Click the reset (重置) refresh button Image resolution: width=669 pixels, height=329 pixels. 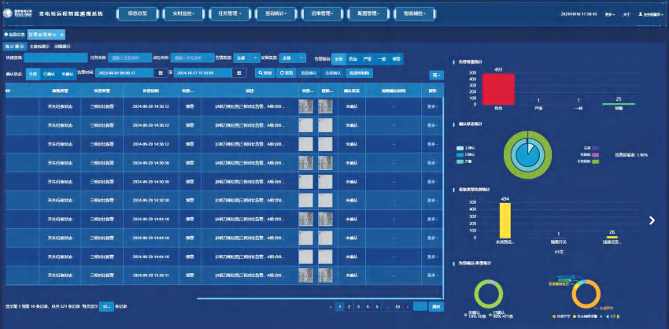tap(287, 73)
